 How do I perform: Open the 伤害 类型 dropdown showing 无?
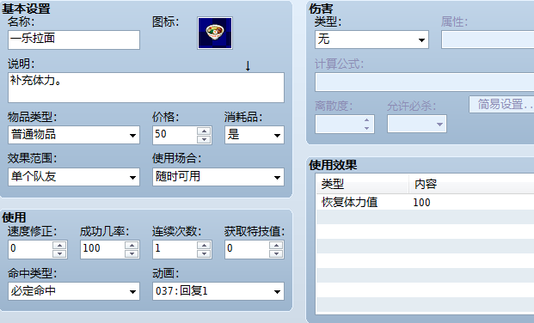point(371,40)
